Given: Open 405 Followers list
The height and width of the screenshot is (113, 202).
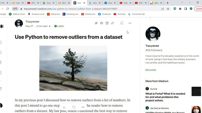Looking at the screenshot, I should [x=154, y=50].
